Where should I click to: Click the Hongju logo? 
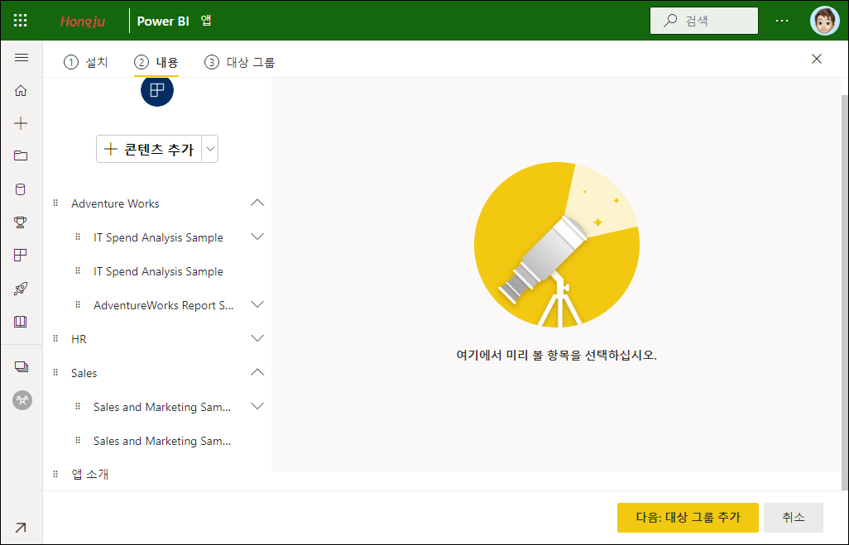tap(82, 22)
